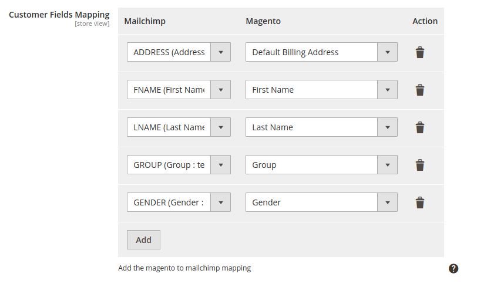477x287 pixels.
Task: Open the Gender Magento dropdown
Action: click(x=321, y=202)
